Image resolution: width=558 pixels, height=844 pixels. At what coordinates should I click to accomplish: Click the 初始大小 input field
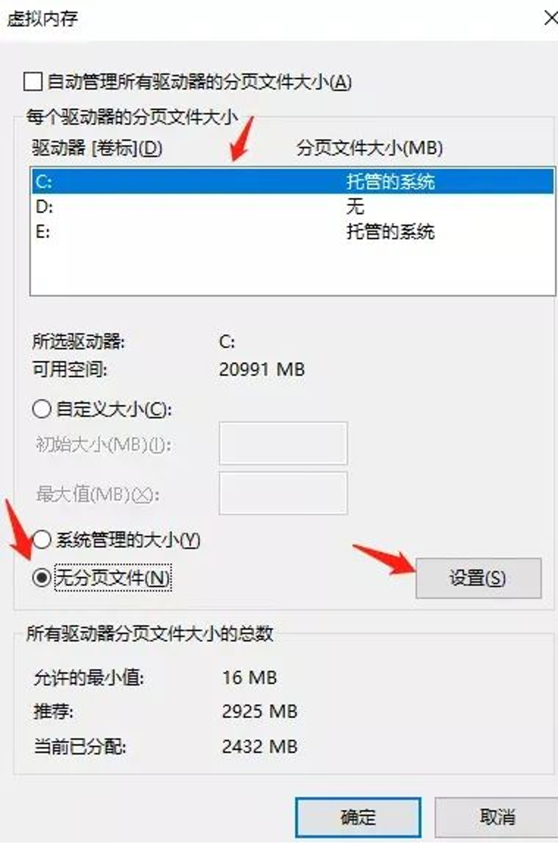283,443
